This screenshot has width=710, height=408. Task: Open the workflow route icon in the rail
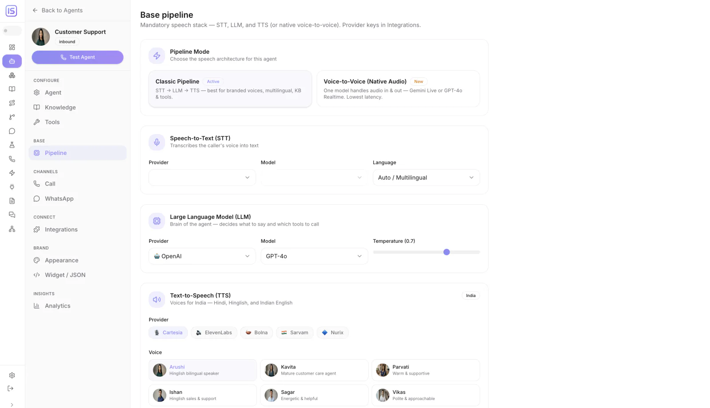pyautogui.click(x=12, y=103)
